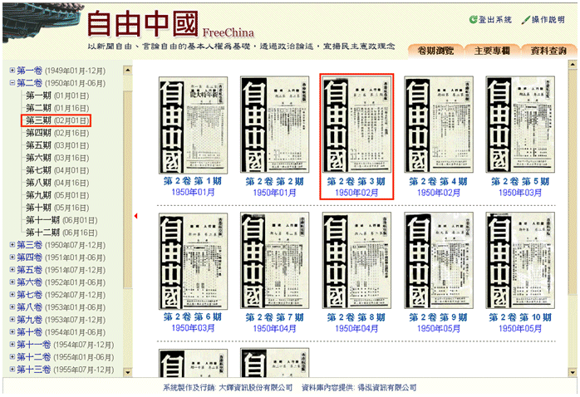Open cover thumbnail of 第2卷 第8期
580x397 pixels.
[356, 261]
